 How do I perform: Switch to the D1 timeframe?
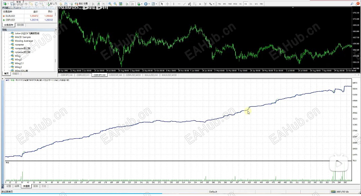pyautogui.click(x=251, y=4)
